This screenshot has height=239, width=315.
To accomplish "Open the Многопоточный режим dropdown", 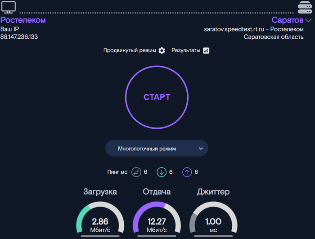I will [157, 148].
